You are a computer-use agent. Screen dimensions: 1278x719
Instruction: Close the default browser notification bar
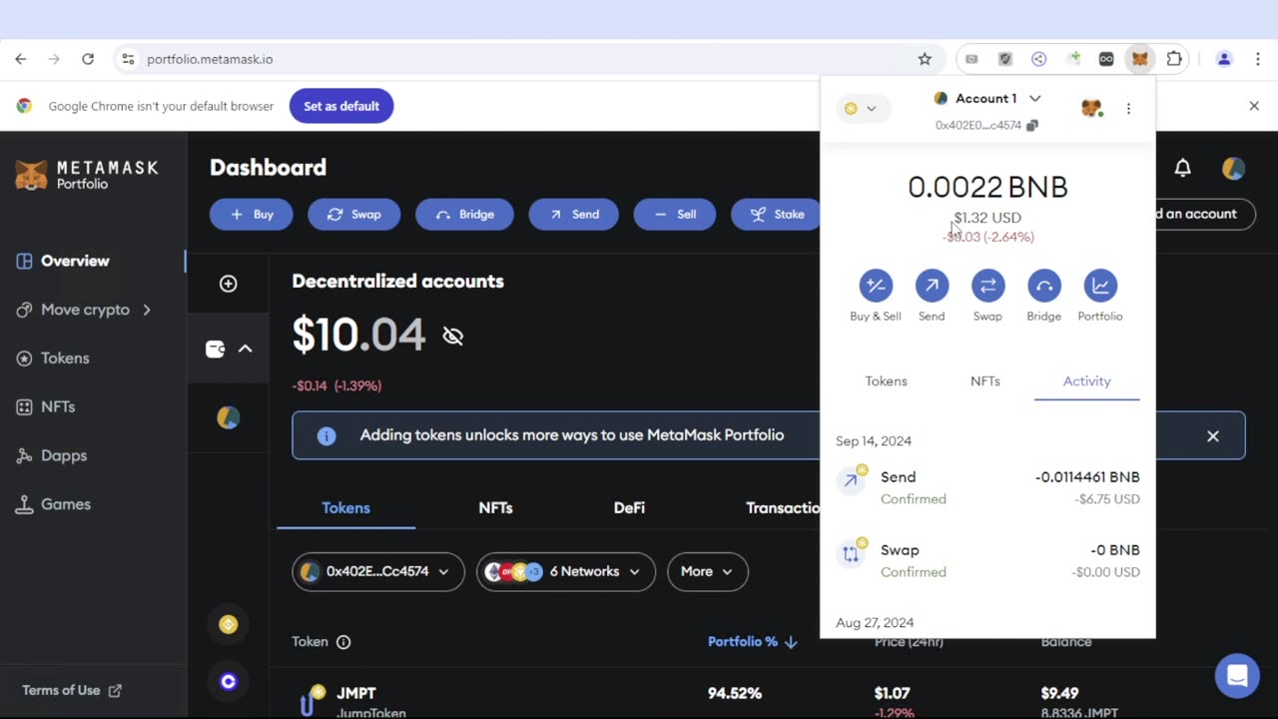click(x=1254, y=106)
